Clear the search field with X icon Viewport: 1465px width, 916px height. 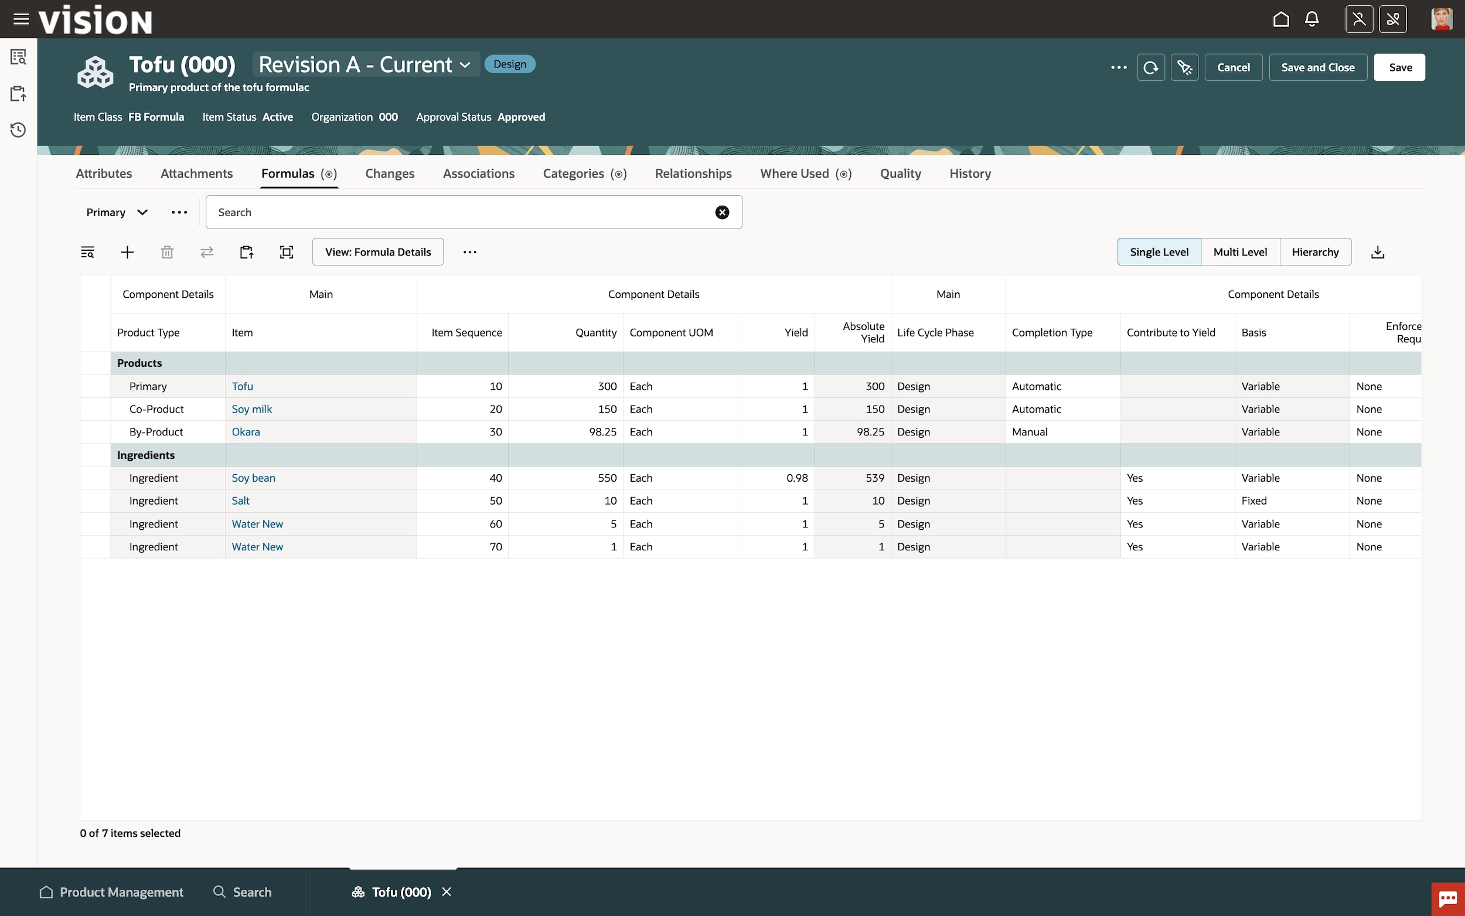click(x=722, y=212)
